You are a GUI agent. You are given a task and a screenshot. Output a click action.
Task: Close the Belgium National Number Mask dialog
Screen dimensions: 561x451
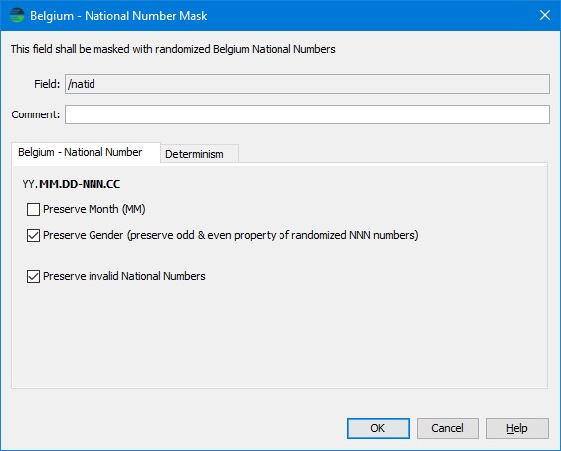(x=544, y=15)
